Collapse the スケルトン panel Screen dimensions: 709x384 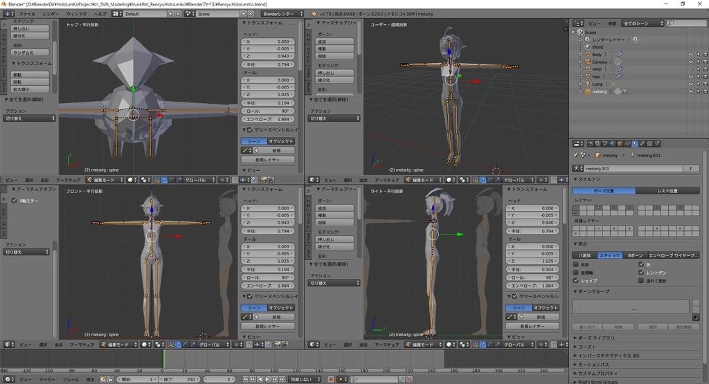click(x=587, y=179)
